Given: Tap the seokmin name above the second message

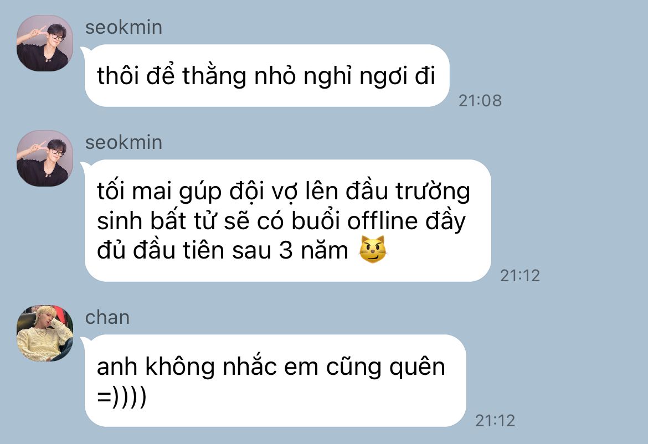Looking at the screenshot, I should click(124, 142).
